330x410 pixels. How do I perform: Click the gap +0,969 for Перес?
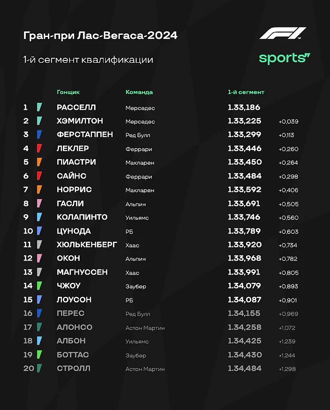(x=288, y=314)
